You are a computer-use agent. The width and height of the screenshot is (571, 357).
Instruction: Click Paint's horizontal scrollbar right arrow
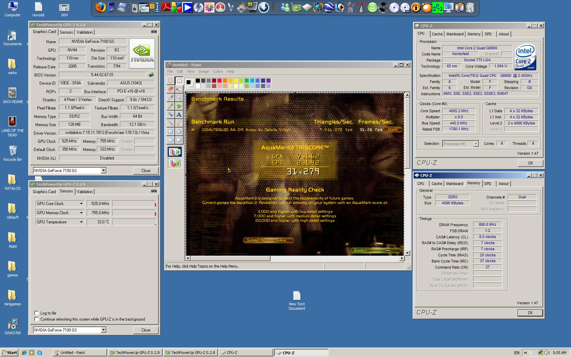tap(402, 258)
